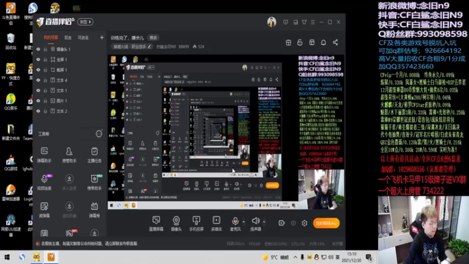Add a new scene with plus icon
Viewport: 469px width, 264px height.
pyautogui.click(x=101, y=38)
